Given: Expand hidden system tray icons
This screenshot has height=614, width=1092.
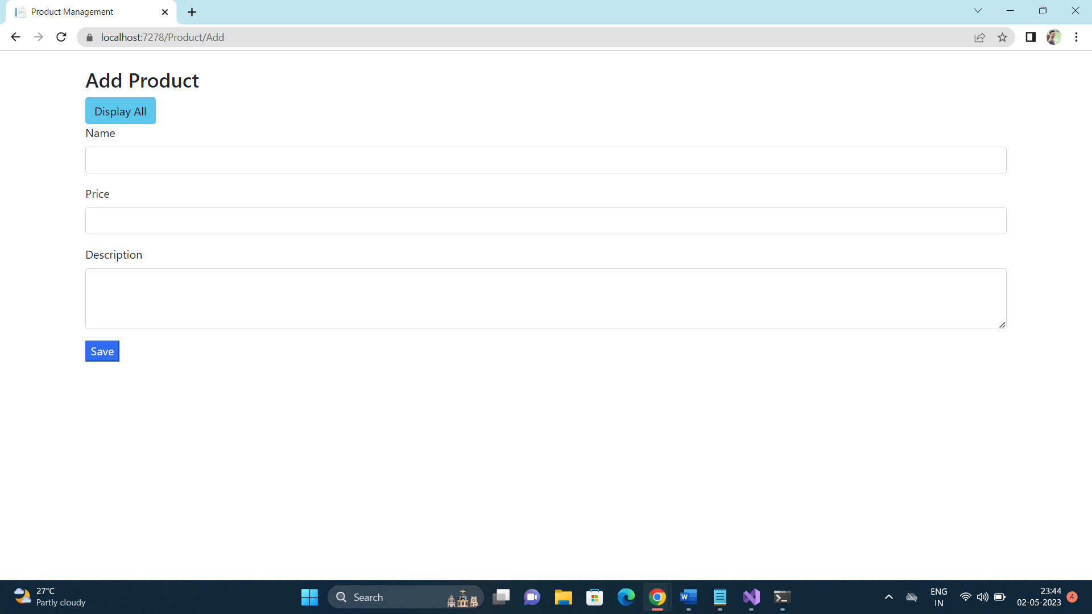Looking at the screenshot, I should click(x=889, y=597).
